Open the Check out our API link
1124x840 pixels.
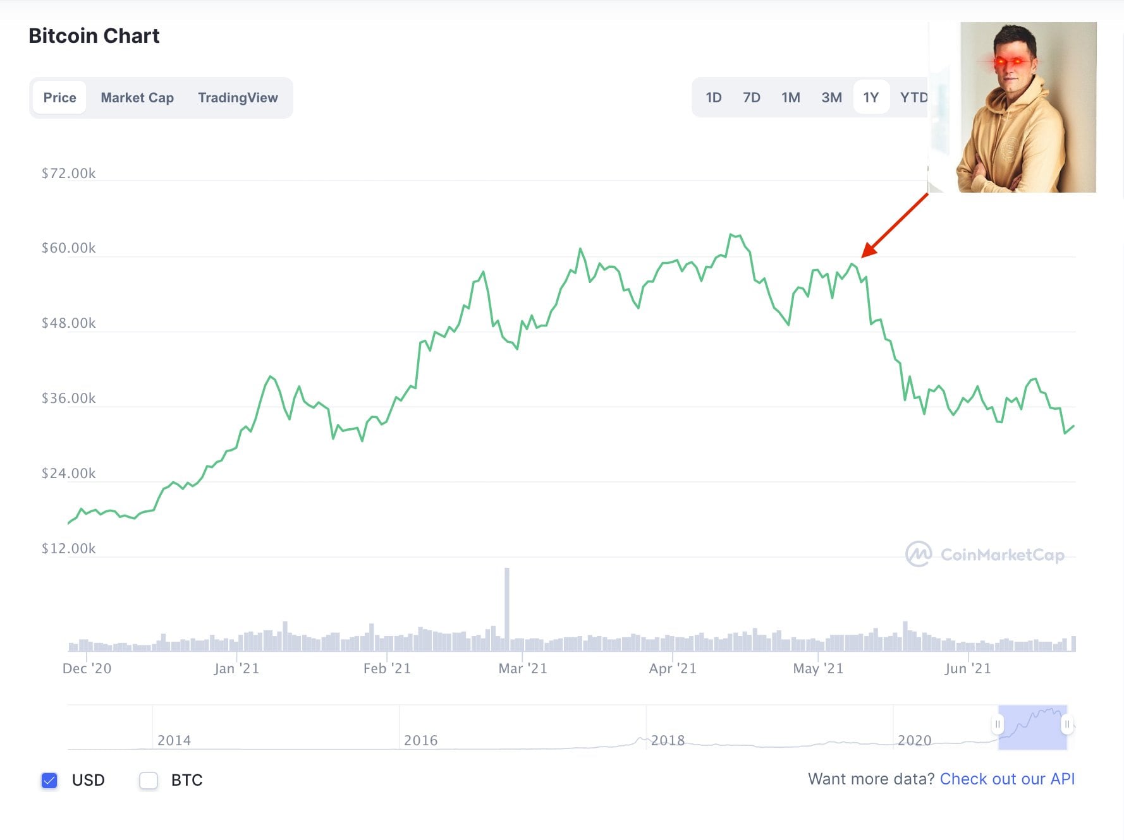click(x=1008, y=779)
